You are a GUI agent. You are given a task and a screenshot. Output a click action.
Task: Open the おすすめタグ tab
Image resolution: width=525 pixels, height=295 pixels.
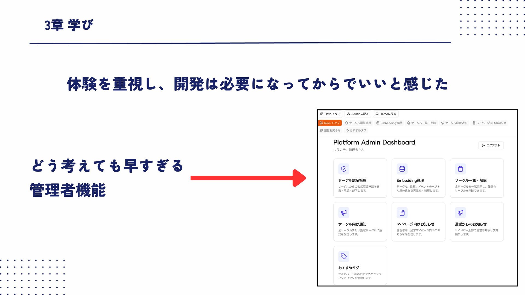[356, 131]
